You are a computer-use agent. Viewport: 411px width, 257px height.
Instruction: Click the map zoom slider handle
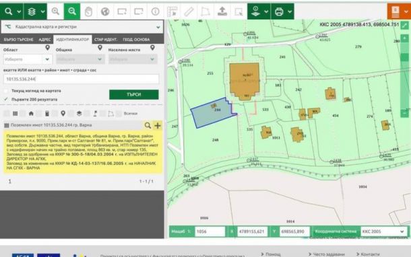[x=405, y=57]
